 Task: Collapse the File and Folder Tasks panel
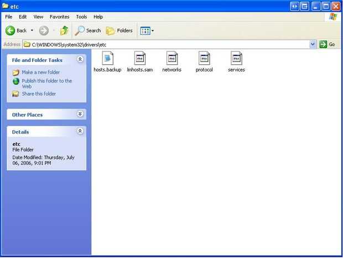[x=80, y=59]
